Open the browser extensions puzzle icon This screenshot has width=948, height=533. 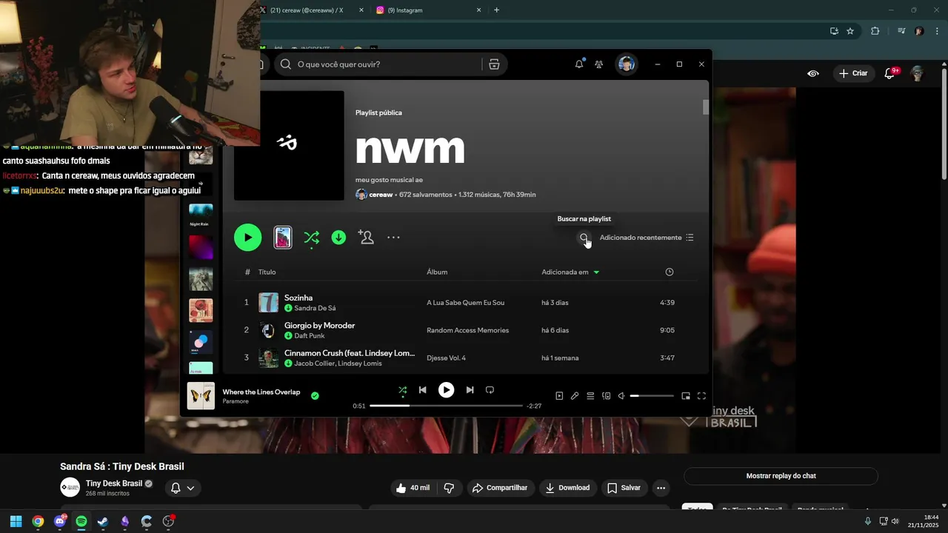click(875, 31)
